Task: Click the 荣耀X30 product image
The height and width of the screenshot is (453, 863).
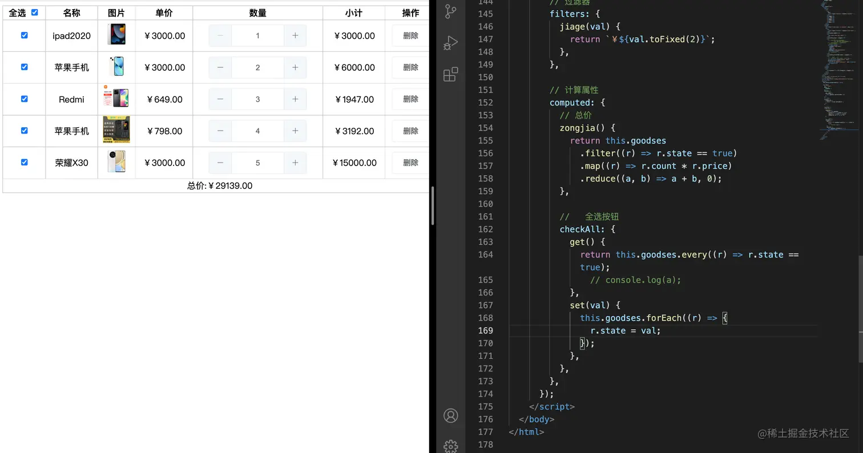Action: 116,161
